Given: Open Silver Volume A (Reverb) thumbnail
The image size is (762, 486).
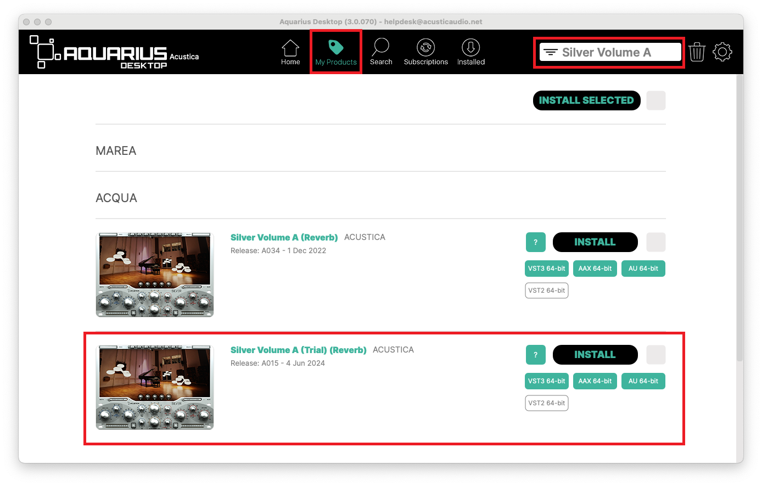Looking at the screenshot, I should [x=155, y=275].
